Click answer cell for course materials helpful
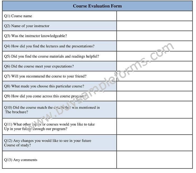 155,56
